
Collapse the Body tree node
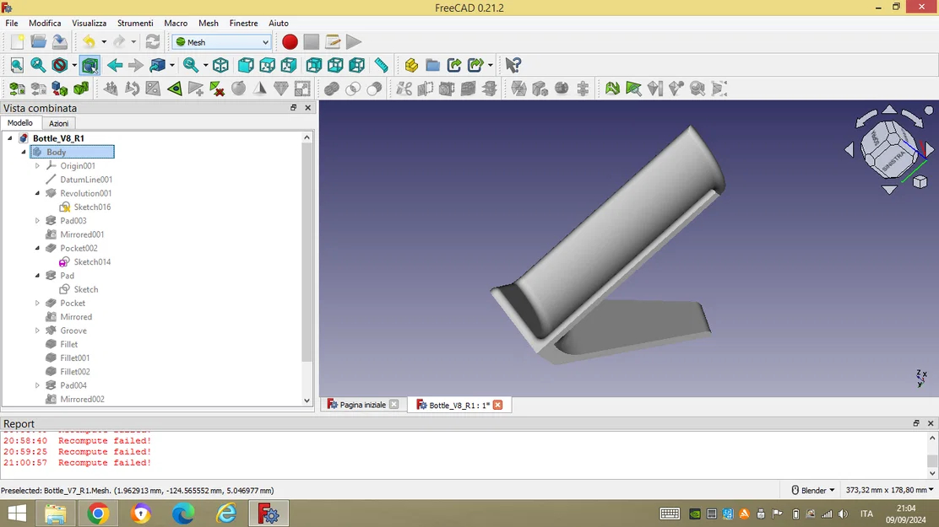24,152
